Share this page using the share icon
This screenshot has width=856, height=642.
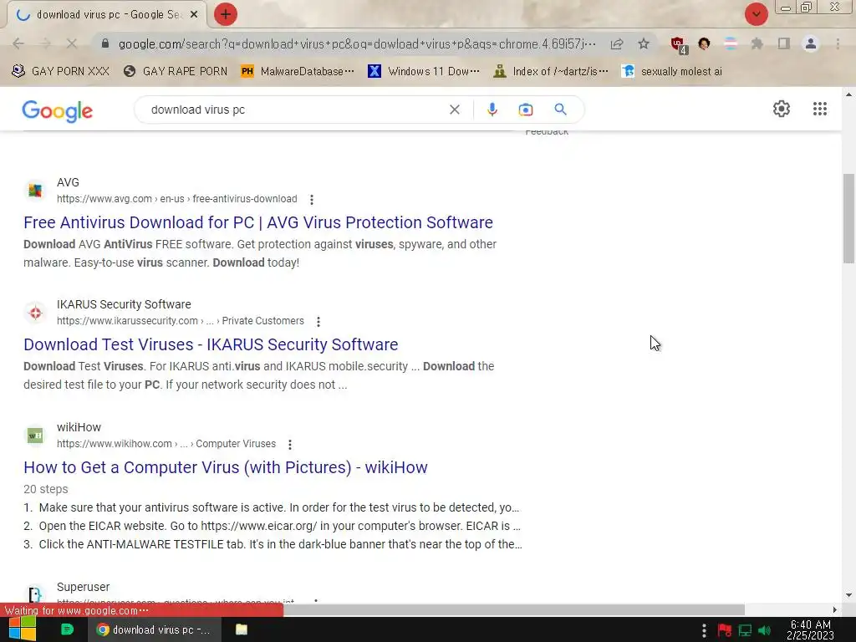617,43
